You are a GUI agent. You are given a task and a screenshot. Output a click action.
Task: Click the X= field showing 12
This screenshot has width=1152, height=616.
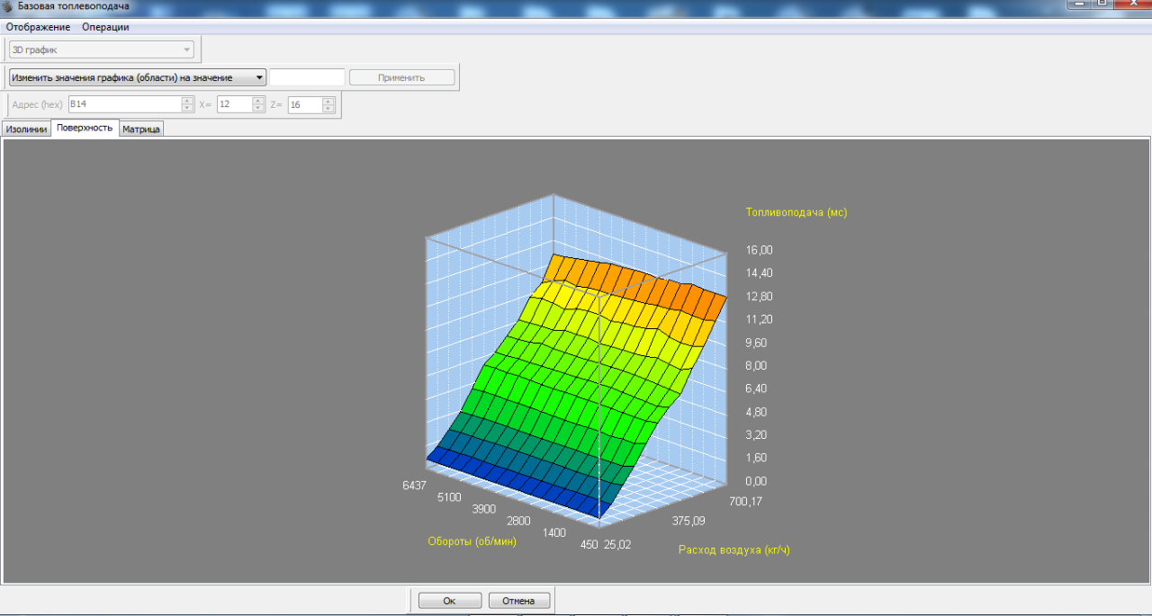point(234,104)
